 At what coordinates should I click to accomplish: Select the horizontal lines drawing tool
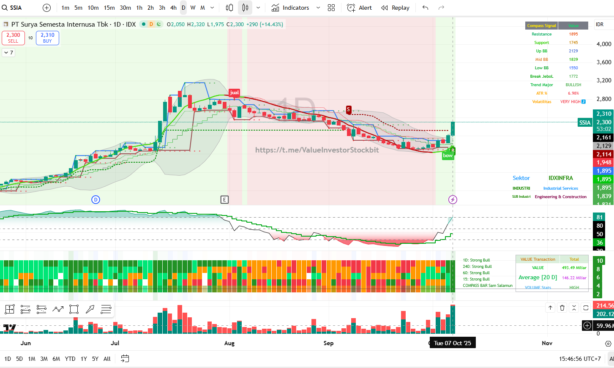tap(106, 309)
